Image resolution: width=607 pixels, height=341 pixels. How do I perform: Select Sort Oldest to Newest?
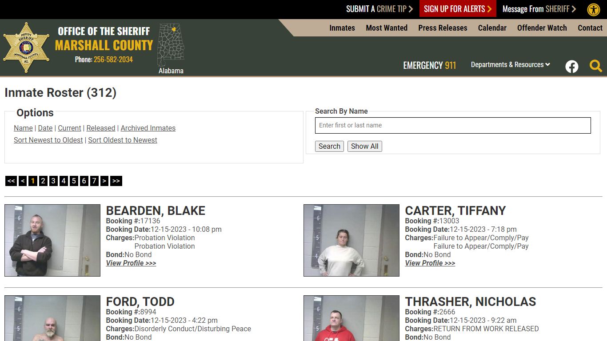click(x=123, y=140)
